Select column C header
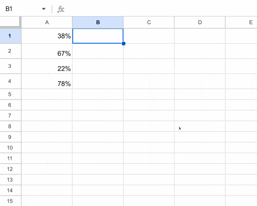This screenshot has height=206, width=257. pos(149,22)
